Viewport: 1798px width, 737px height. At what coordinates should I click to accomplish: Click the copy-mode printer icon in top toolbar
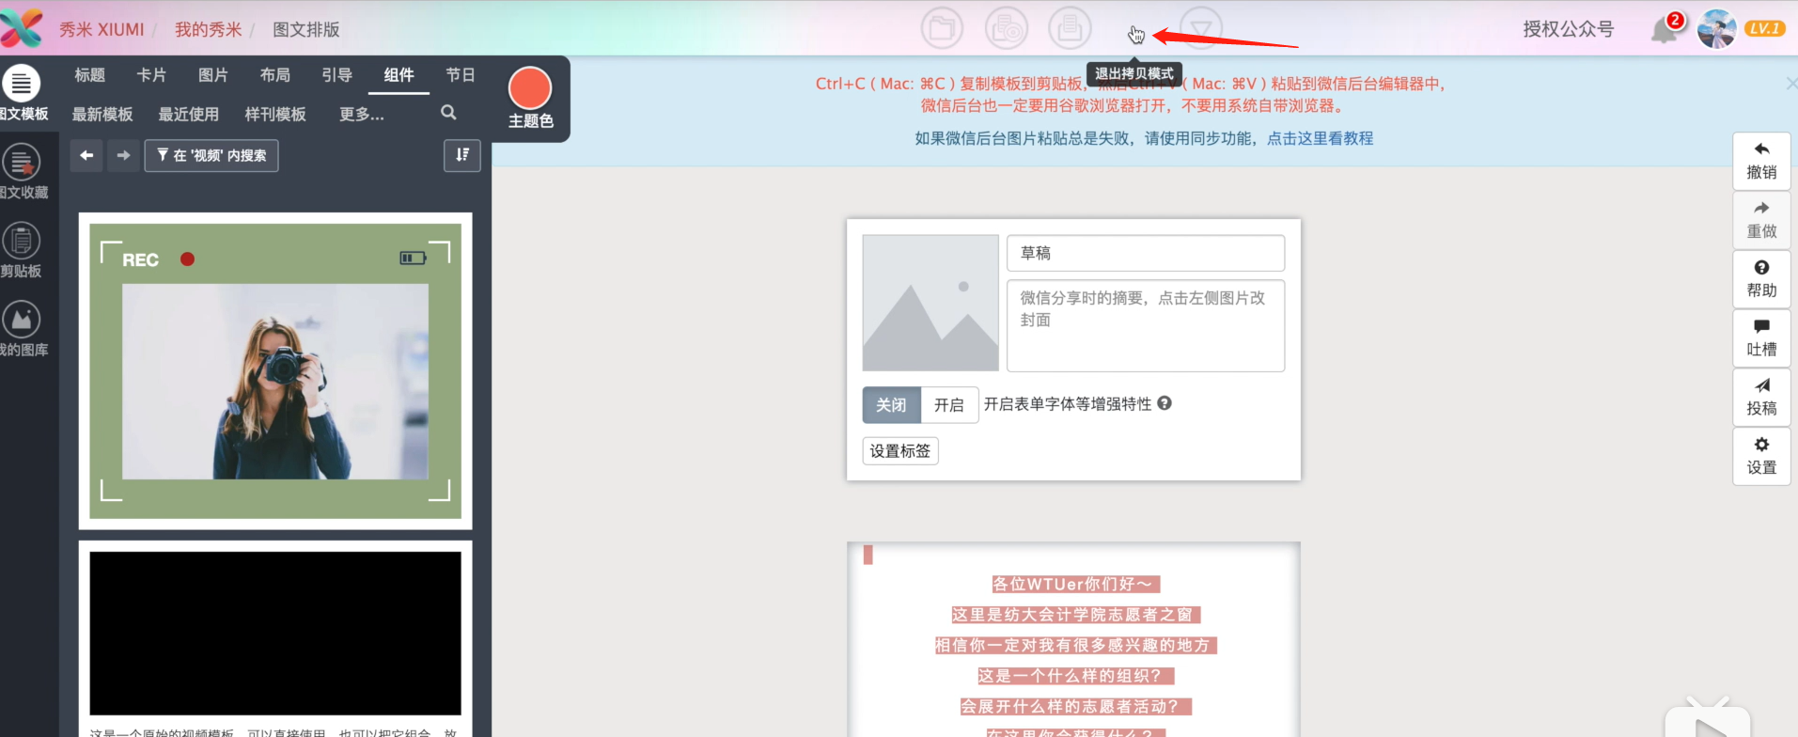tap(1070, 28)
